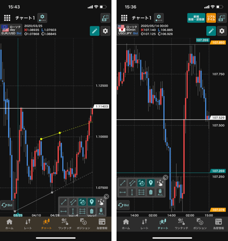This screenshot has width=228, height=241.
Task: Delete ALL drawings on USD/JPY chart
Action: click(160, 192)
